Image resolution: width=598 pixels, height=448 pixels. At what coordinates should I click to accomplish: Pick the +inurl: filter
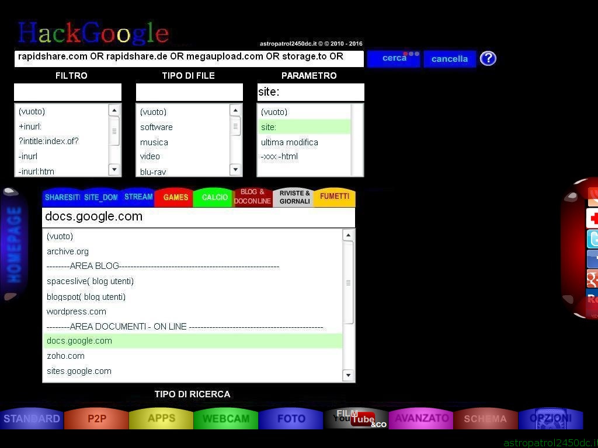click(x=62, y=127)
